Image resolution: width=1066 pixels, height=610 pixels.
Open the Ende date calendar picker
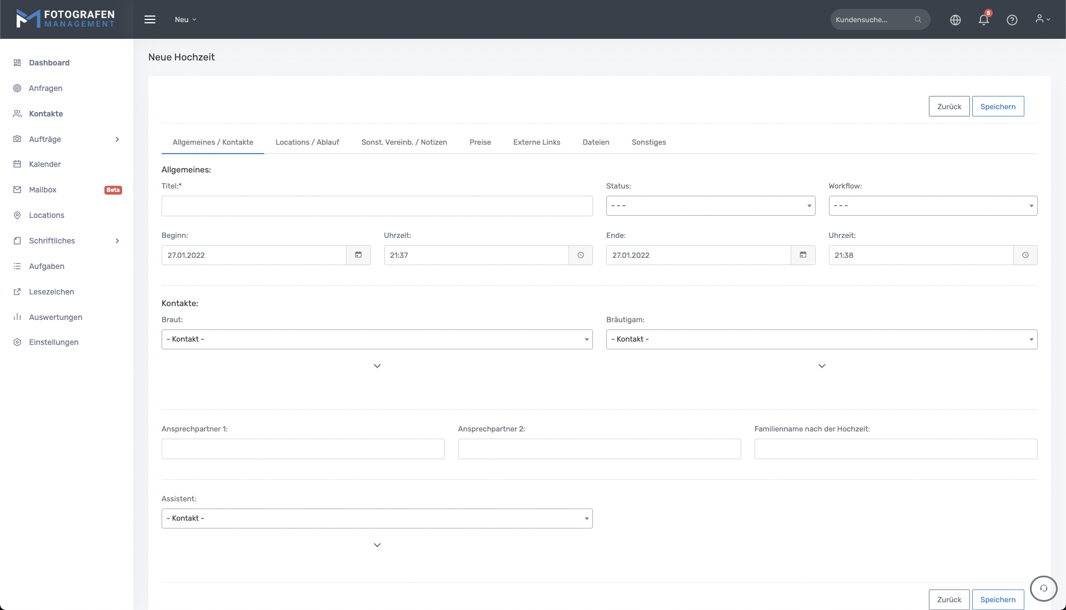(803, 255)
